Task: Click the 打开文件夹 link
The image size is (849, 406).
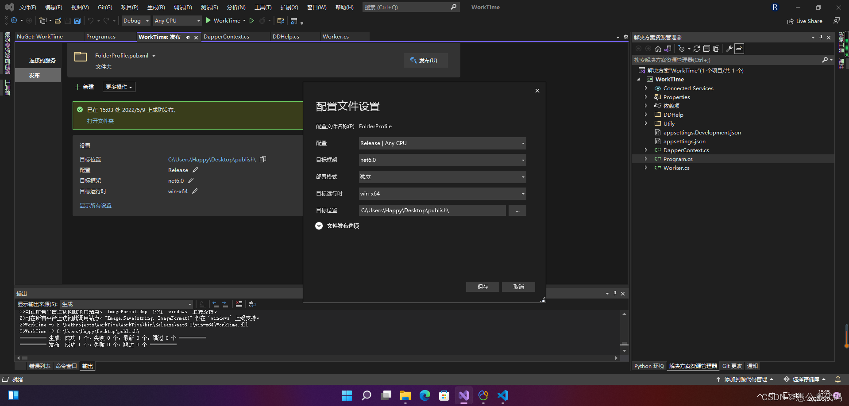Action: [x=100, y=121]
